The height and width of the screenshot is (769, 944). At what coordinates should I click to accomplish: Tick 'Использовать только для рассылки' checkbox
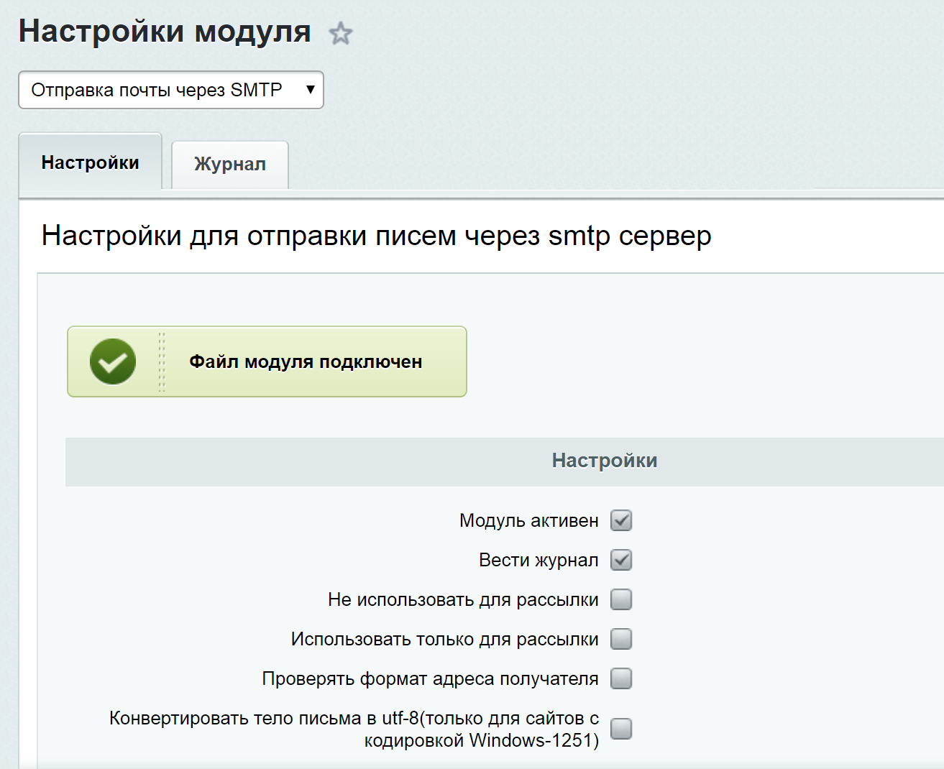click(621, 639)
